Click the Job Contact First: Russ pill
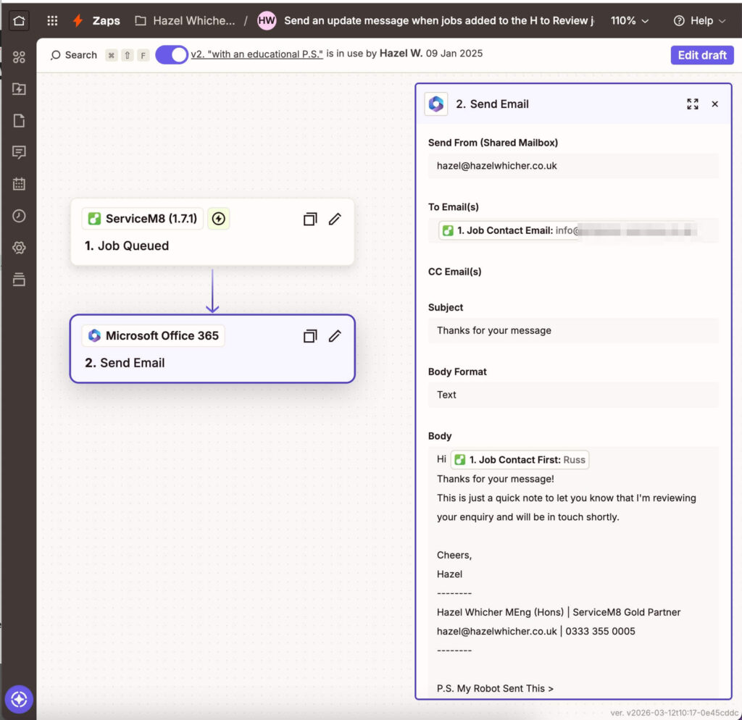This screenshot has height=720, width=742. tap(520, 460)
